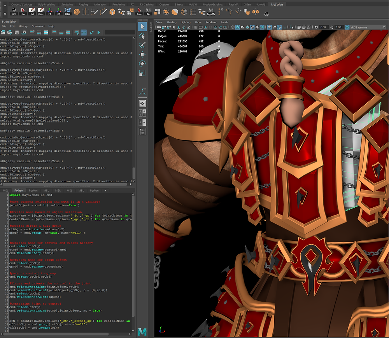Select the Rotate tool in toolbox
The height and width of the screenshot is (338, 389).
pos(142,63)
